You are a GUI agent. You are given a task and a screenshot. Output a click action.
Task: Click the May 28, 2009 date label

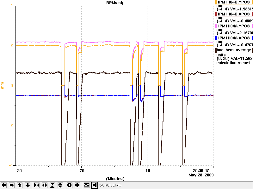point(201,175)
